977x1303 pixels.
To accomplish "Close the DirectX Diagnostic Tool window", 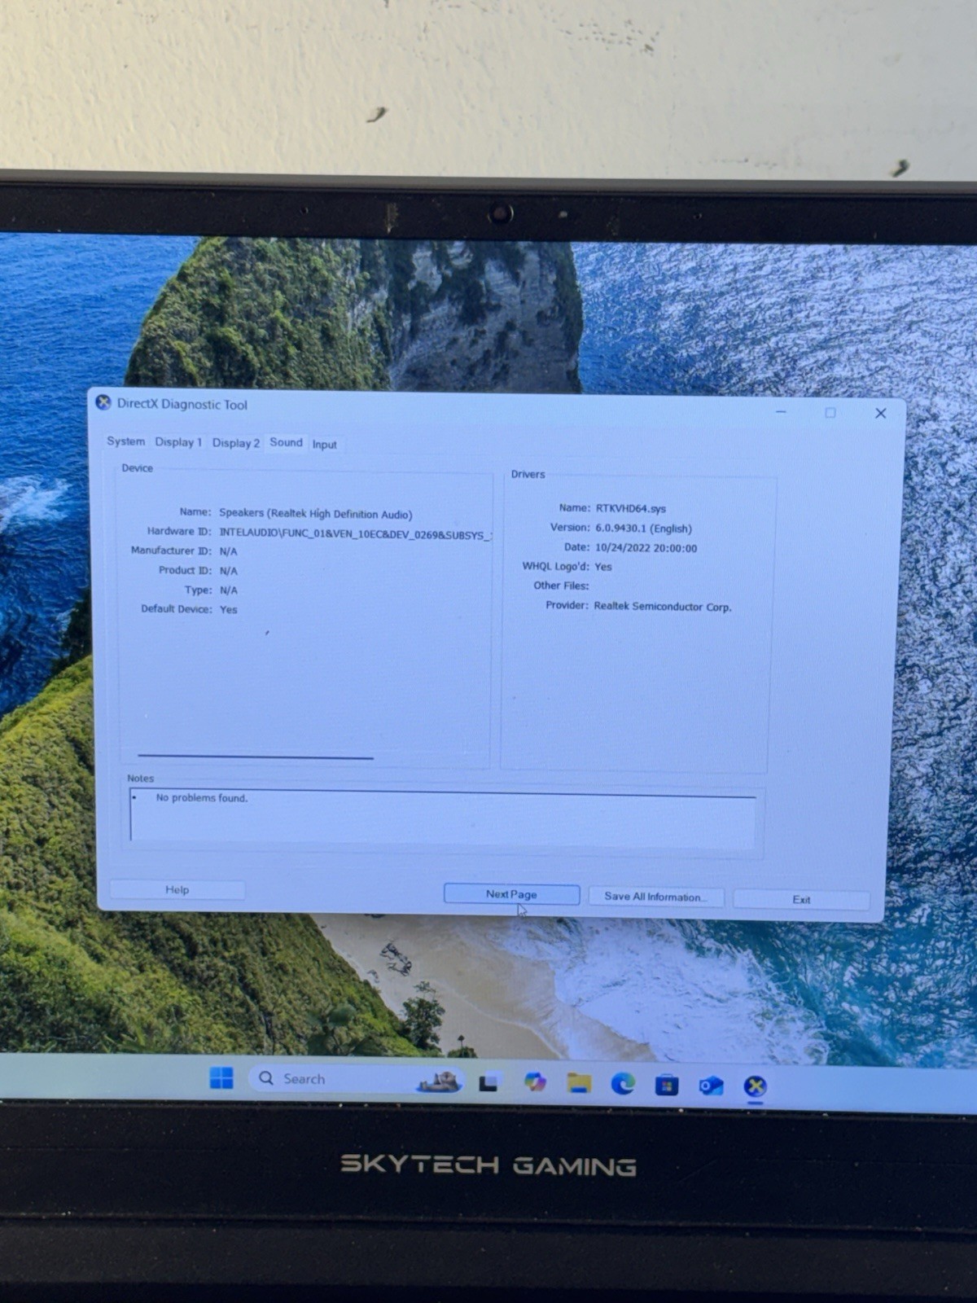I will 881,413.
